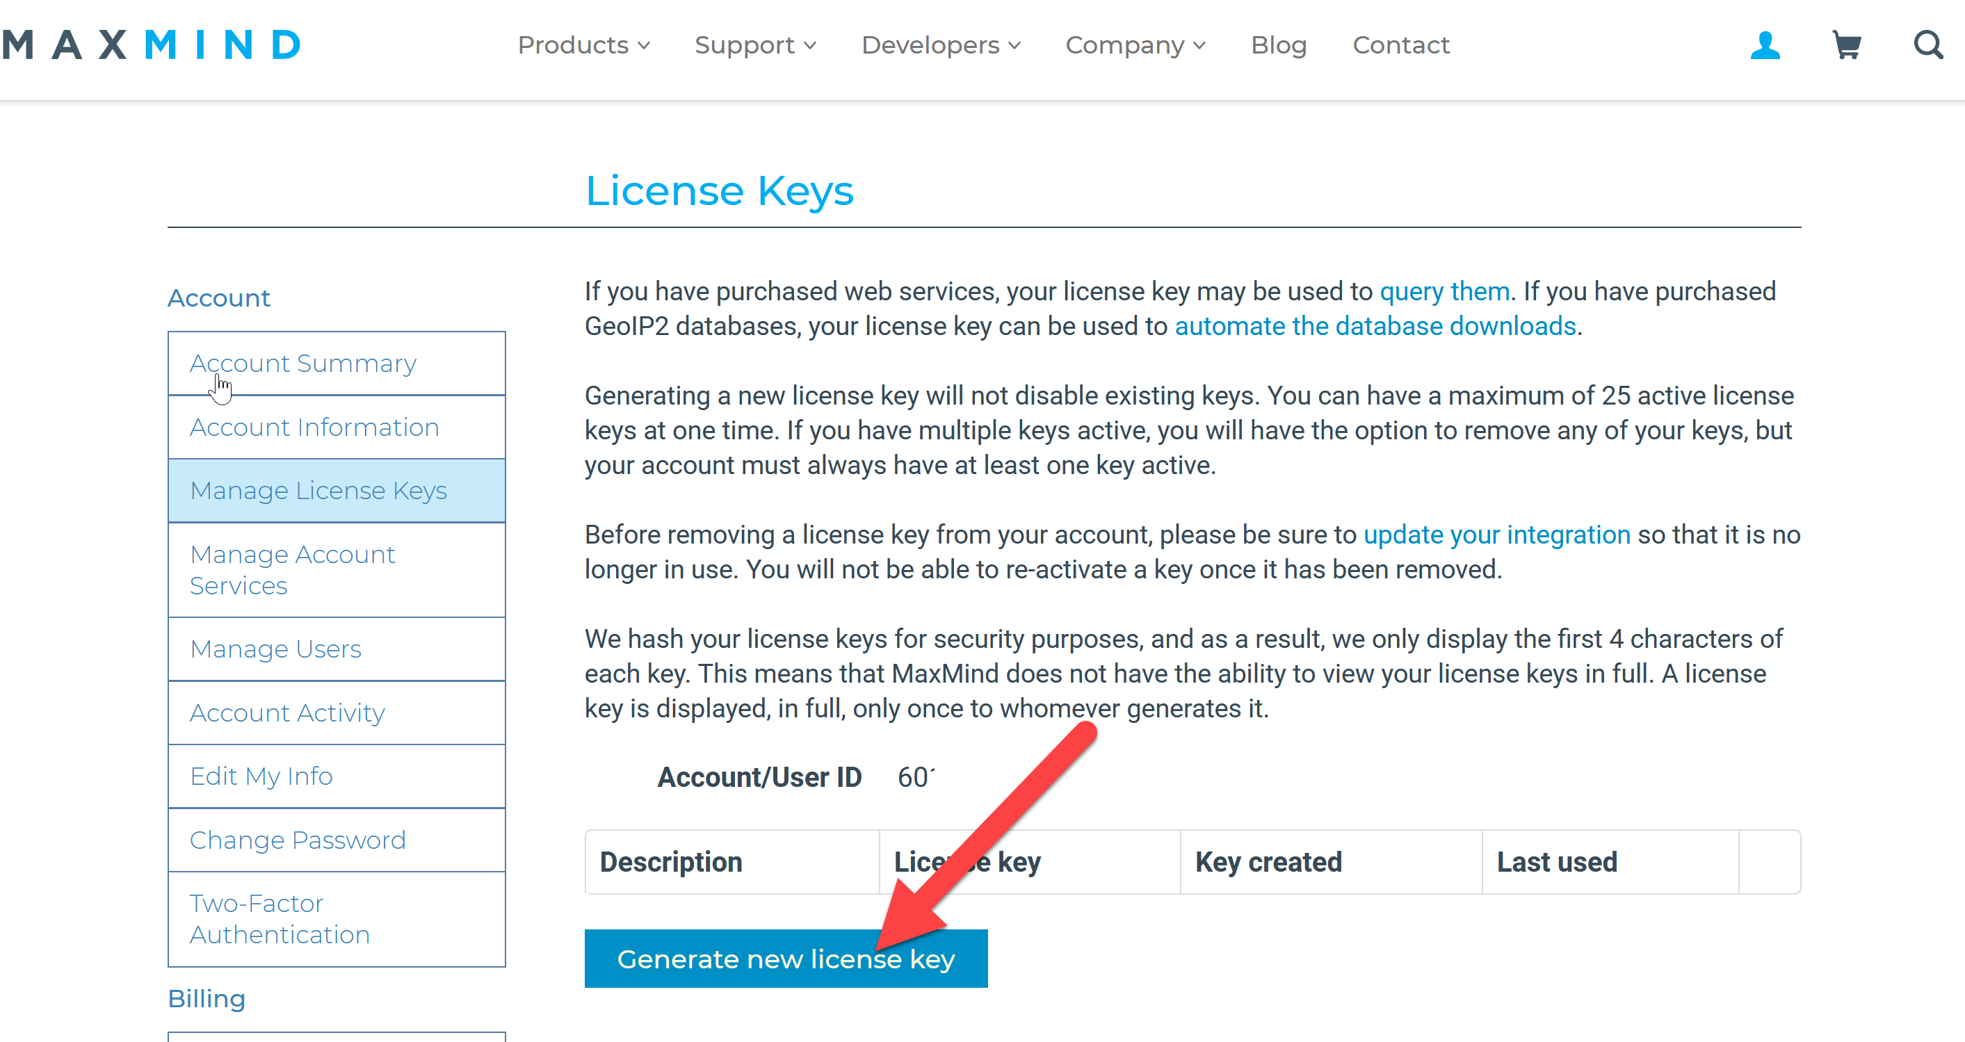The height and width of the screenshot is (1042, 1965).
Task: Click the MaxMind logo
Action: coord(152,45)
